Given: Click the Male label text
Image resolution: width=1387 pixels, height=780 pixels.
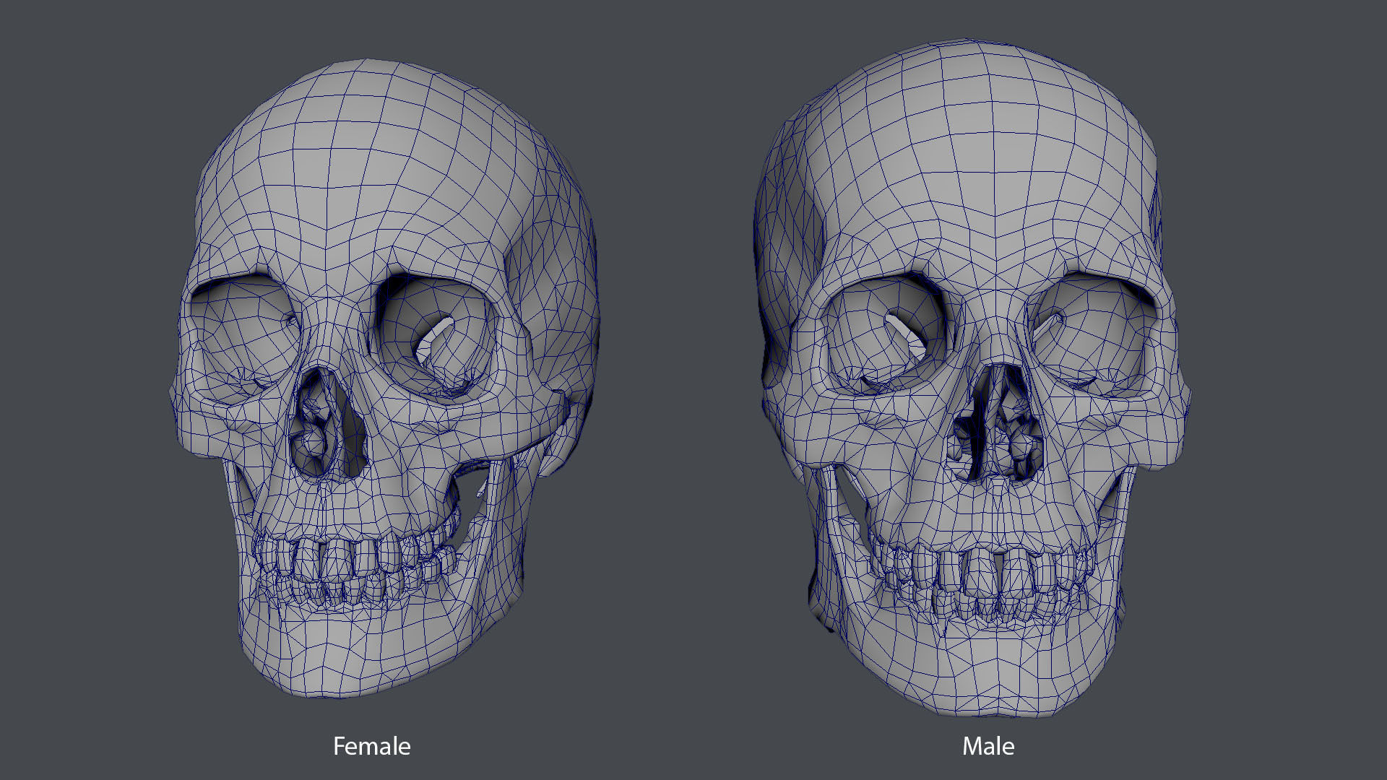Looking at the screenshot, I should click(988, 745).
